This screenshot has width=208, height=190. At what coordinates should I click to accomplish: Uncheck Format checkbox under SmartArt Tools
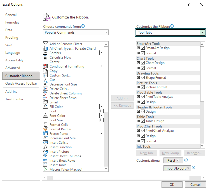[143, 53]
